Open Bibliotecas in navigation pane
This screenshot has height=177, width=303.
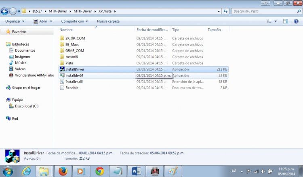(21, 44)
